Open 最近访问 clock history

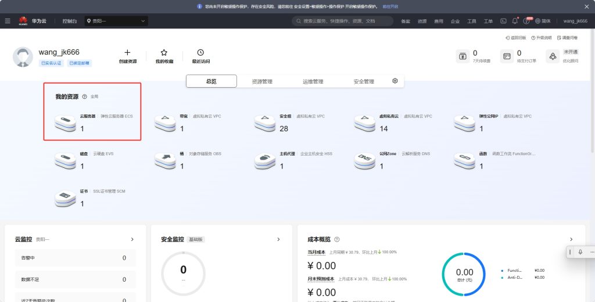coord(200,53)
